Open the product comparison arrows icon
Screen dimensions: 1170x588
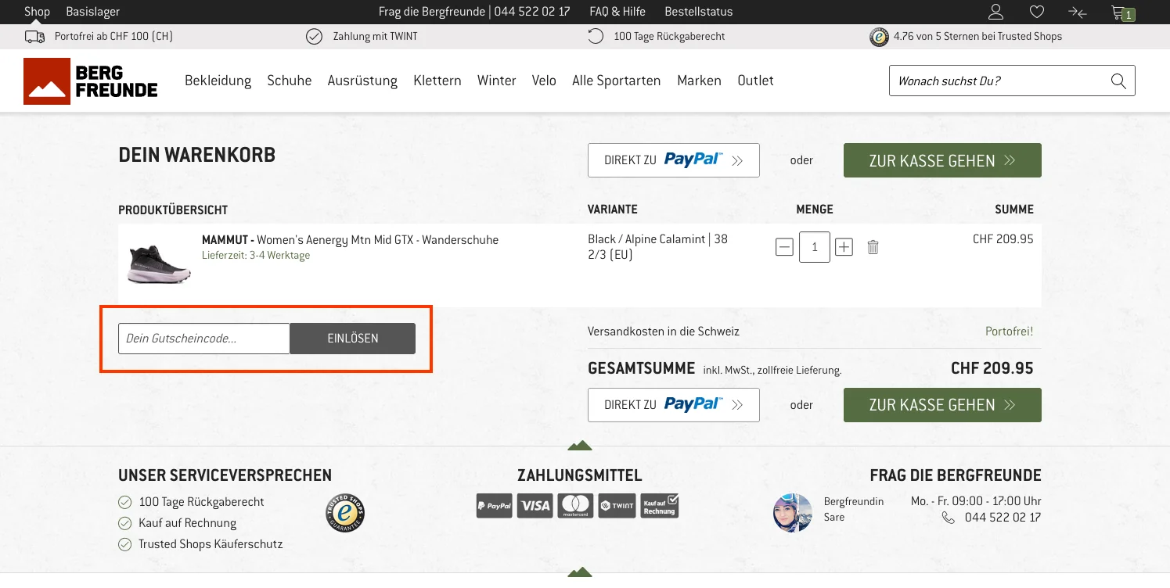(1077, 12)
